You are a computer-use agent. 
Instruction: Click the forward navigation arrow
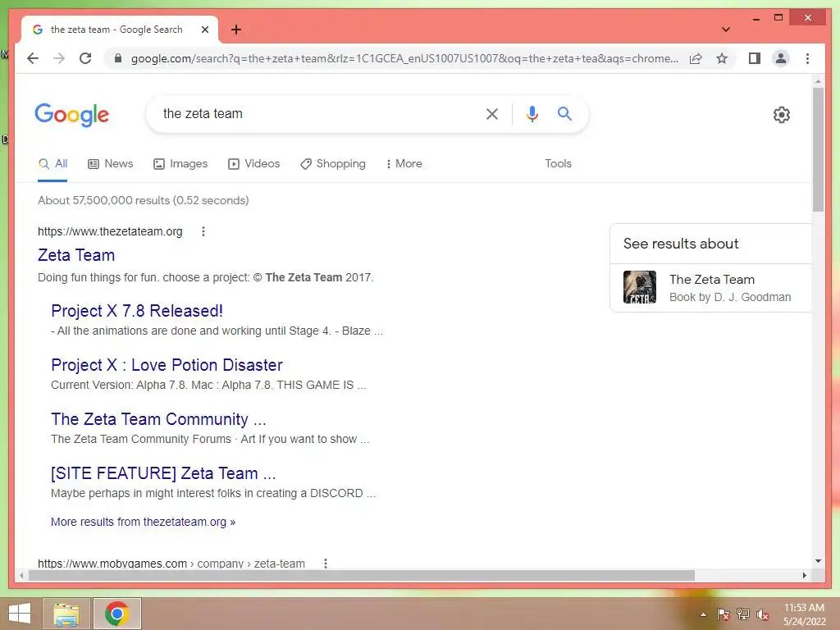(x=59, y=58)
